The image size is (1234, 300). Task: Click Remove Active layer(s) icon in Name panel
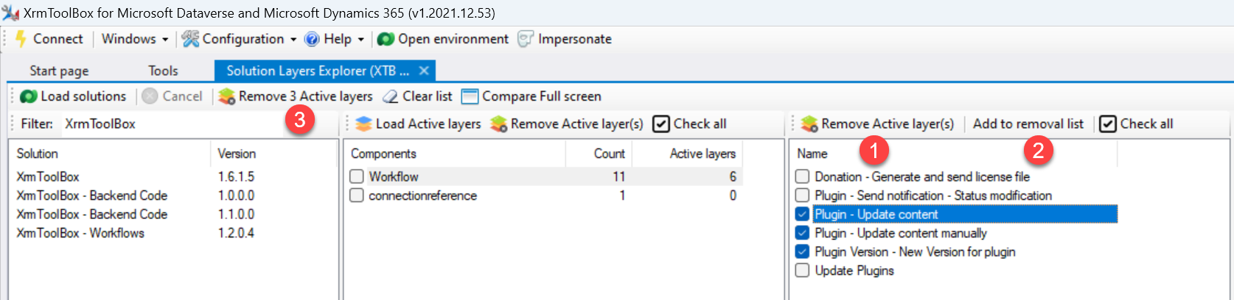[809, 124]
